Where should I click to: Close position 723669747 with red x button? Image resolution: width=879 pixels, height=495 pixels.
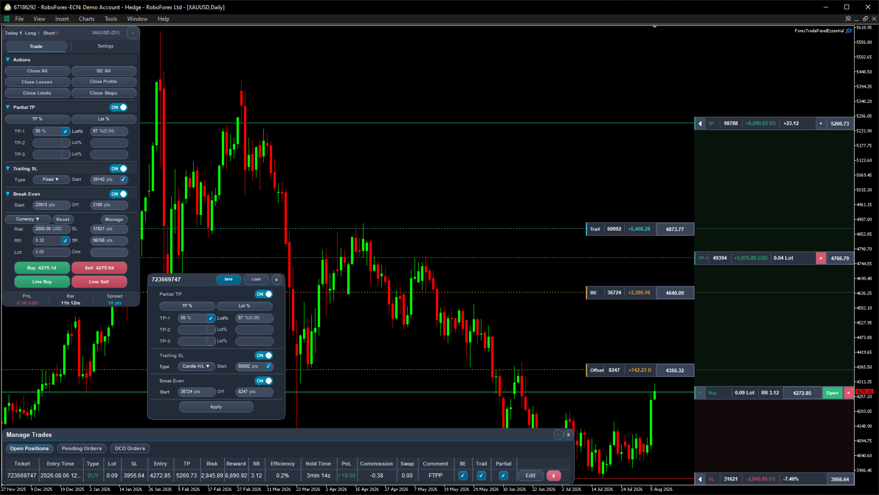(x=553, y=476)
